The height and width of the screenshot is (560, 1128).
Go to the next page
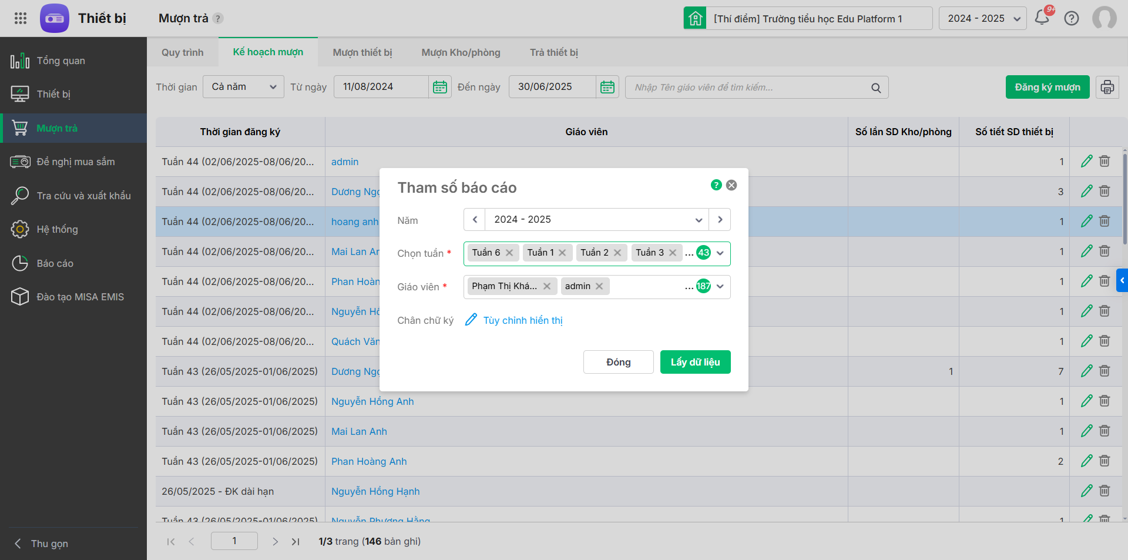coord(275,542)
